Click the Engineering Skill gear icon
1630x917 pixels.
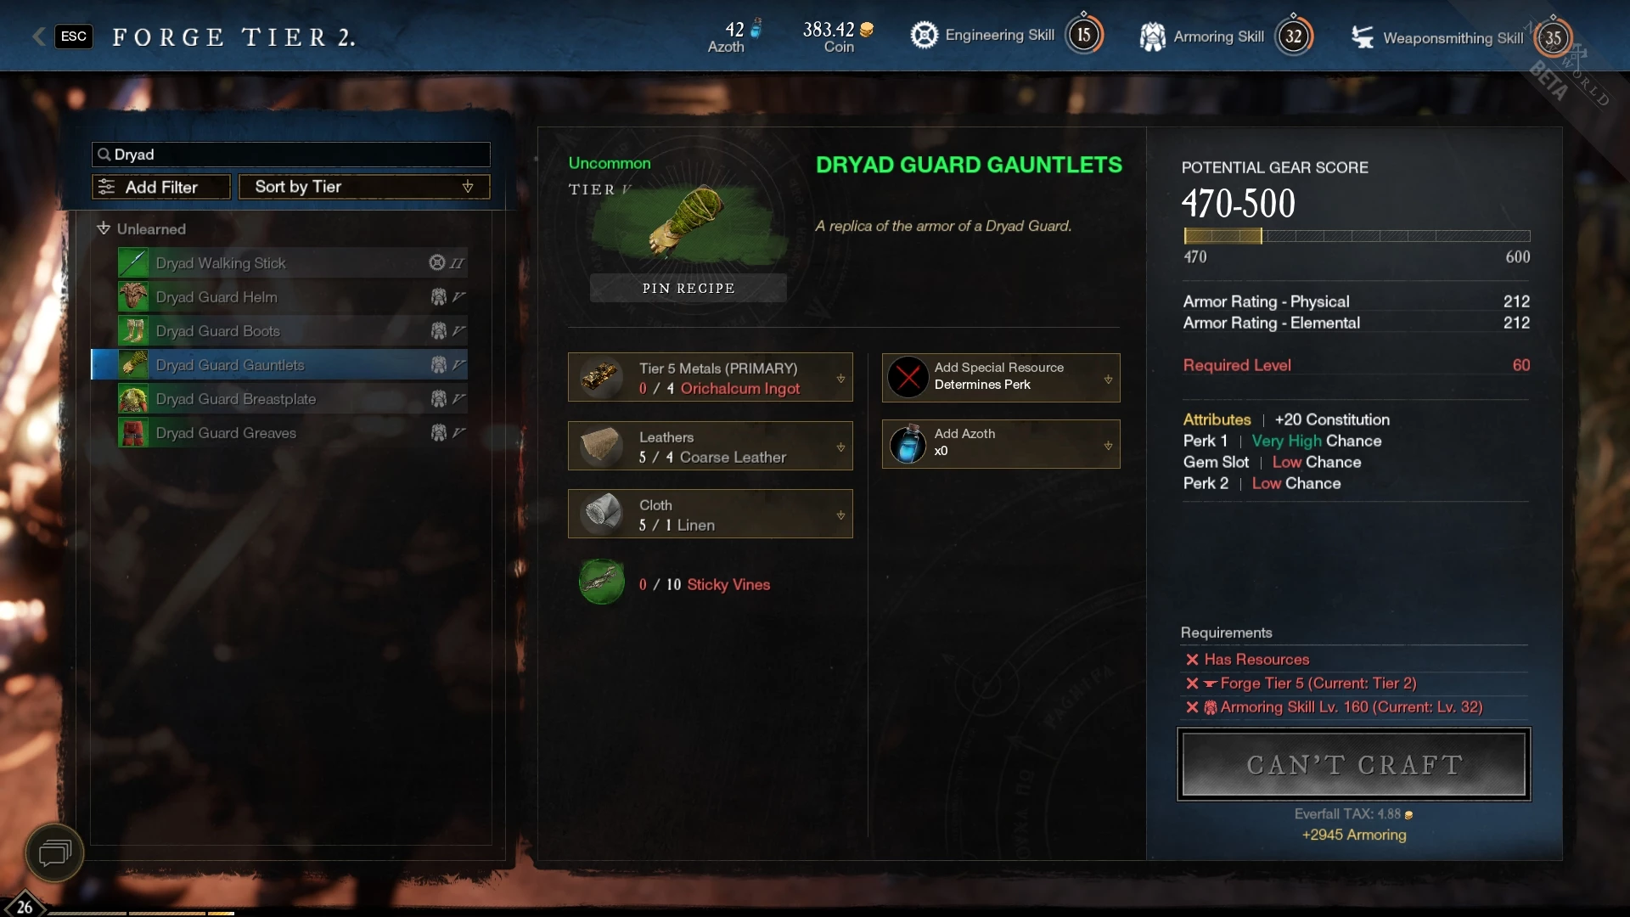click(925, 36)
